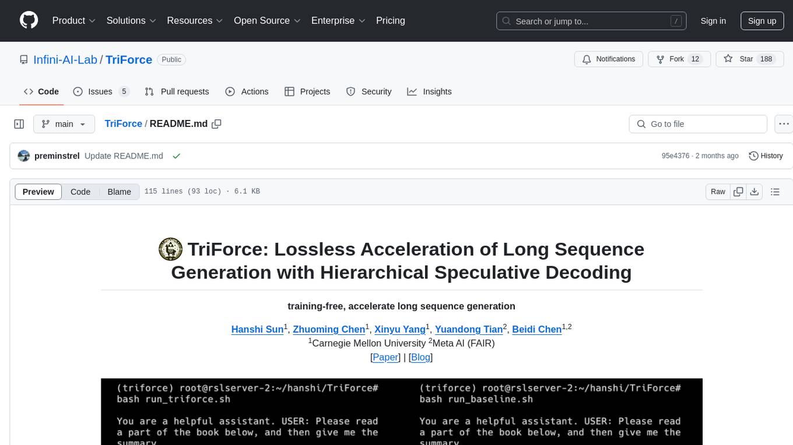The width and height of the screenshot is (793, 445).
Task: Focus the Go to file input
Action: click(x=698, y=124)
